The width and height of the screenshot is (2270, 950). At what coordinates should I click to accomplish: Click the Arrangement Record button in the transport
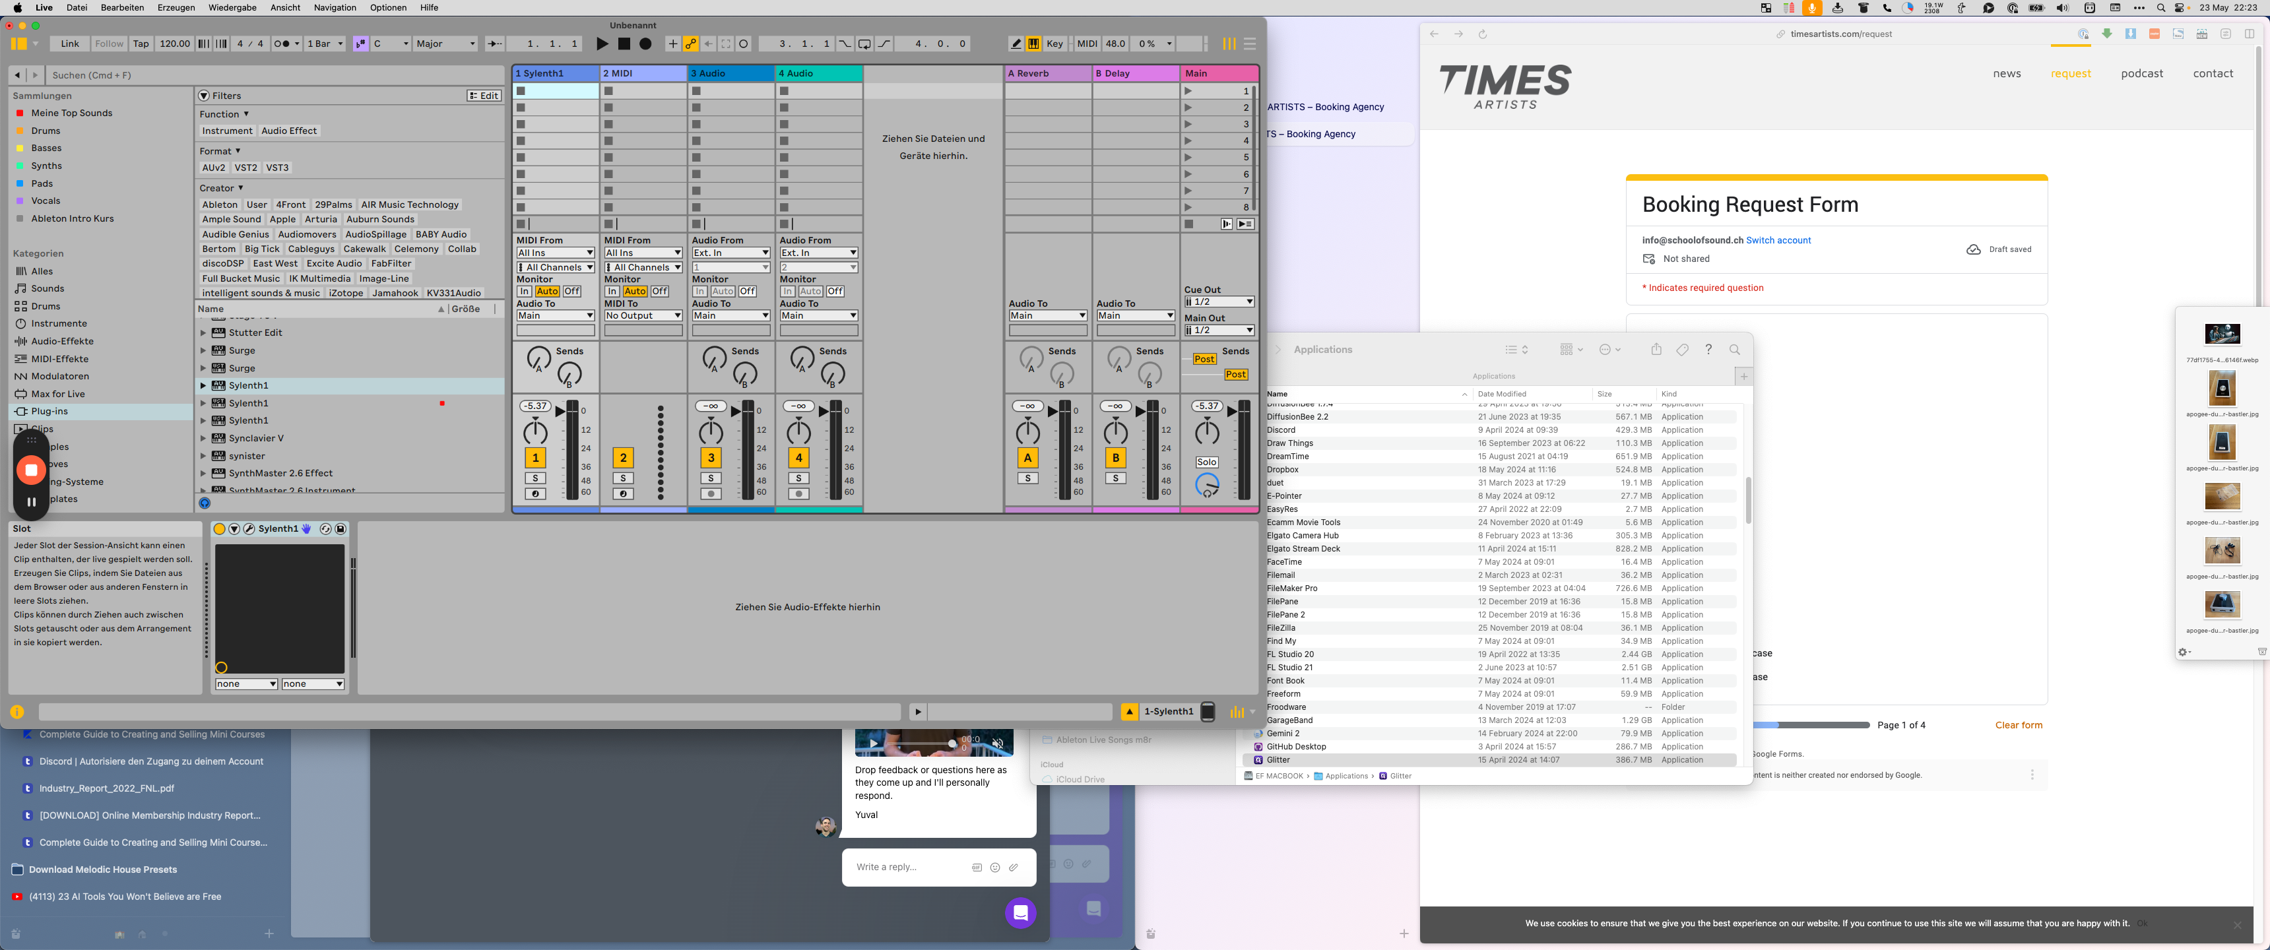pyautogui.click(x=646, y=43)
